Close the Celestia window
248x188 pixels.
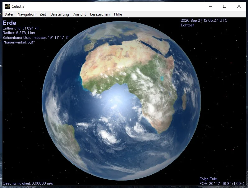(239, 6)
